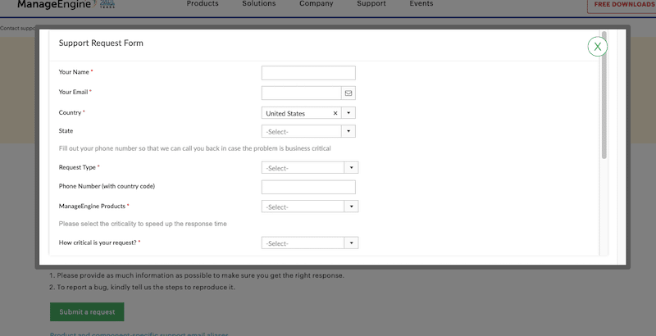656x336 pixels.
Task: Open the ManageEngine Products dropdown arrow
Action: tap(352, 207)
